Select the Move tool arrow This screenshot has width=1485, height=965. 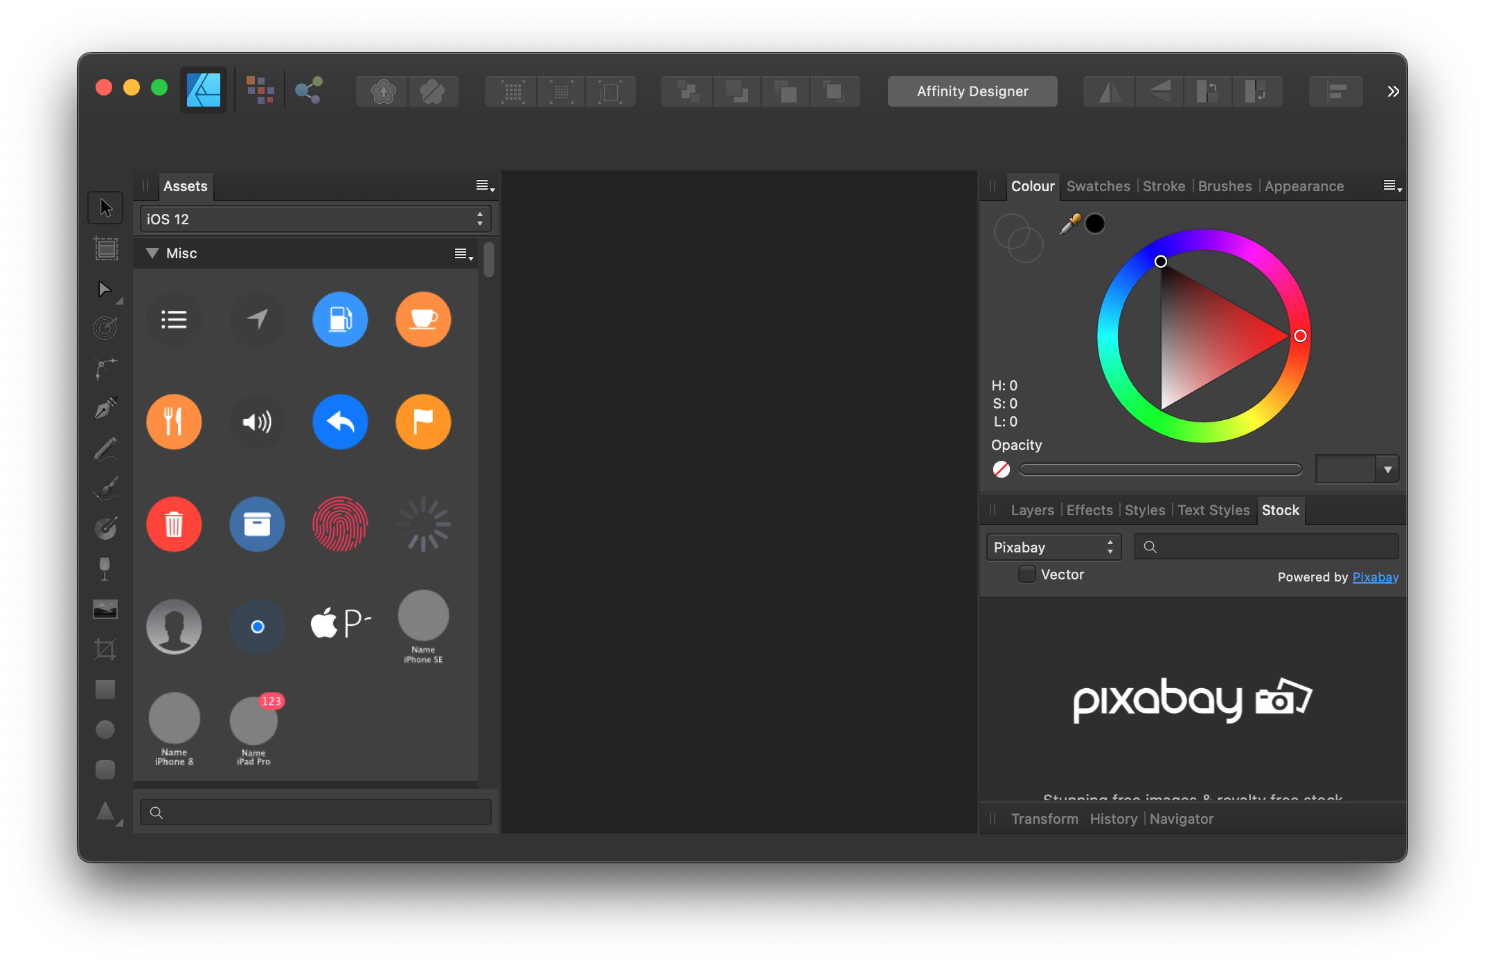[x=105, y=208]
